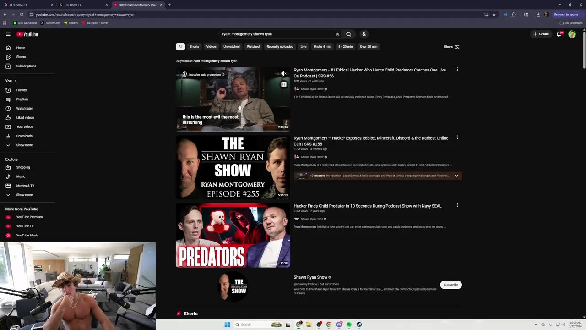
Task: Switch to the first Home / X browser tab
Action: click(27, 5)
